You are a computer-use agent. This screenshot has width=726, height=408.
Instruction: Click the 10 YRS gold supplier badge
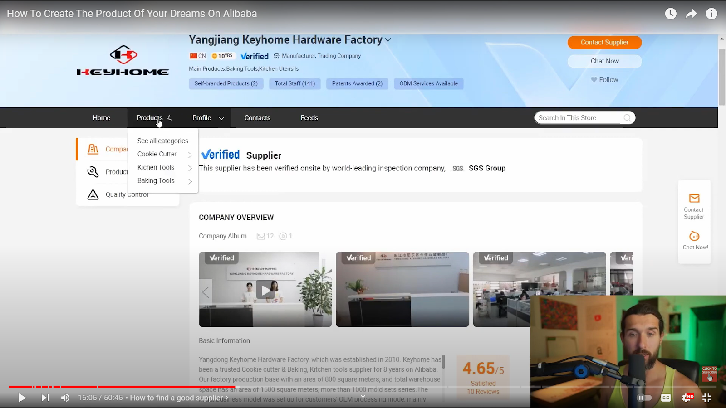pos(222,56)
